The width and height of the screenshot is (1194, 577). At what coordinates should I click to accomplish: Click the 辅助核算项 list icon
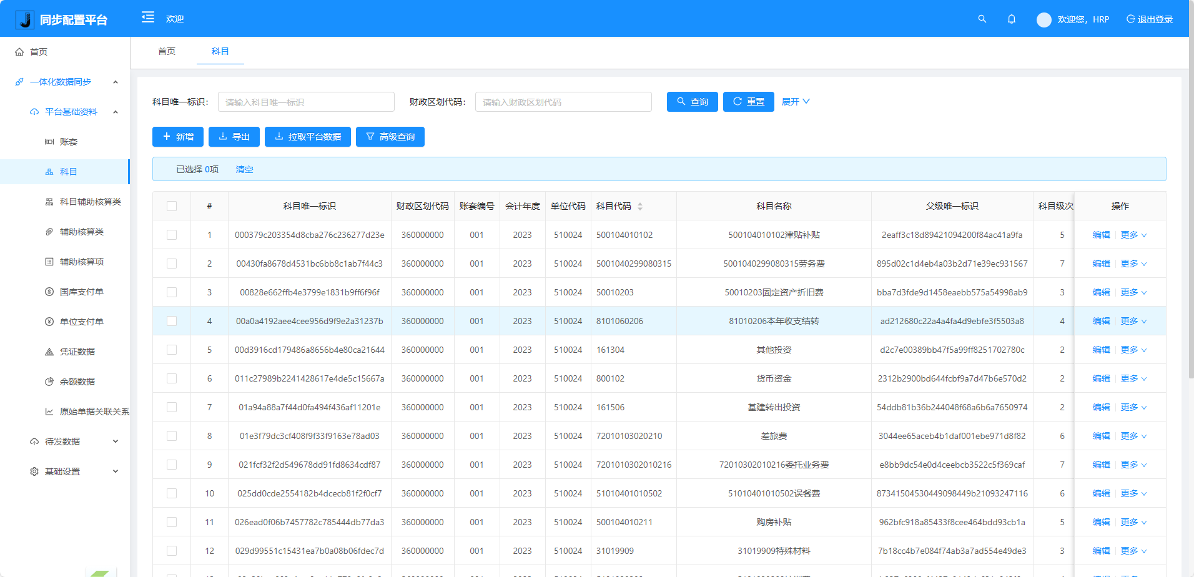click(49, 262)
